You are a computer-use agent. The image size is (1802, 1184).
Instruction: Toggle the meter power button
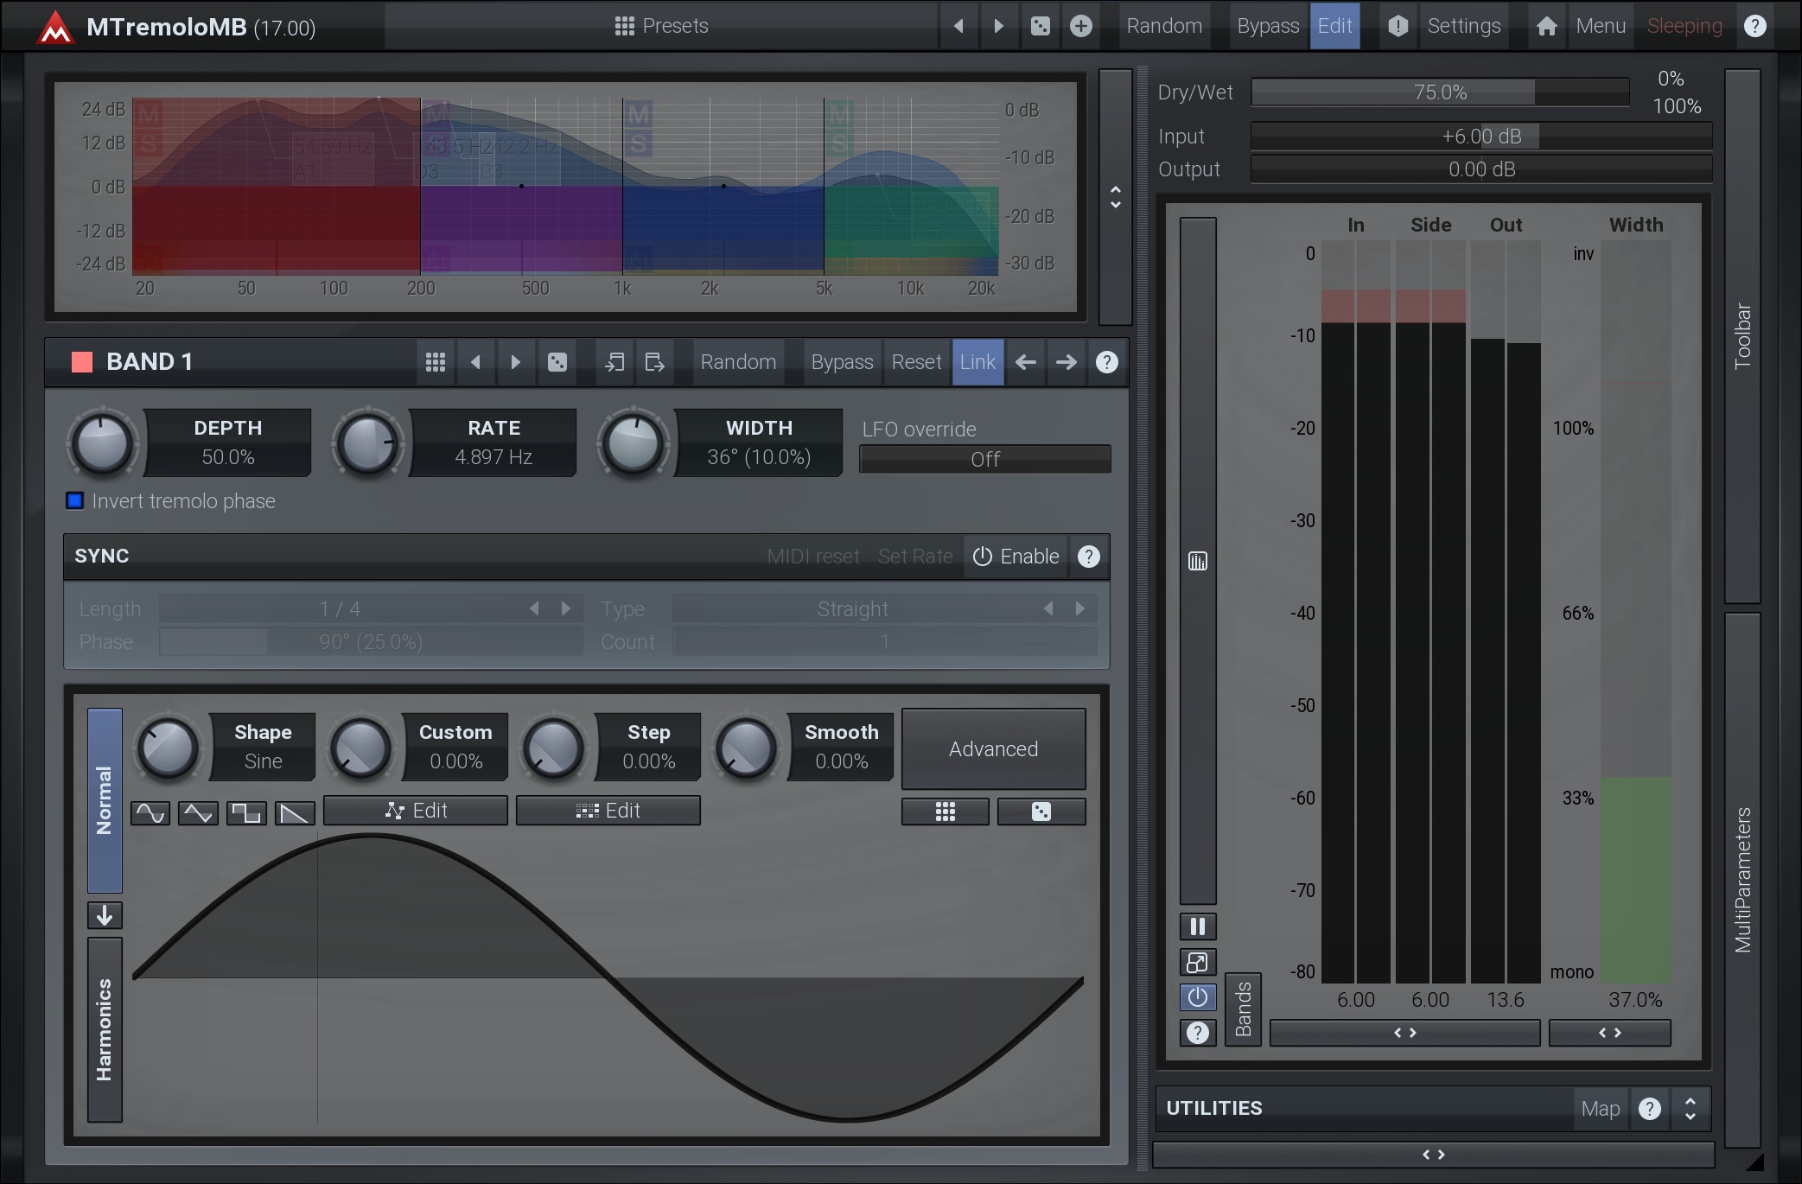coord(1197,997)
